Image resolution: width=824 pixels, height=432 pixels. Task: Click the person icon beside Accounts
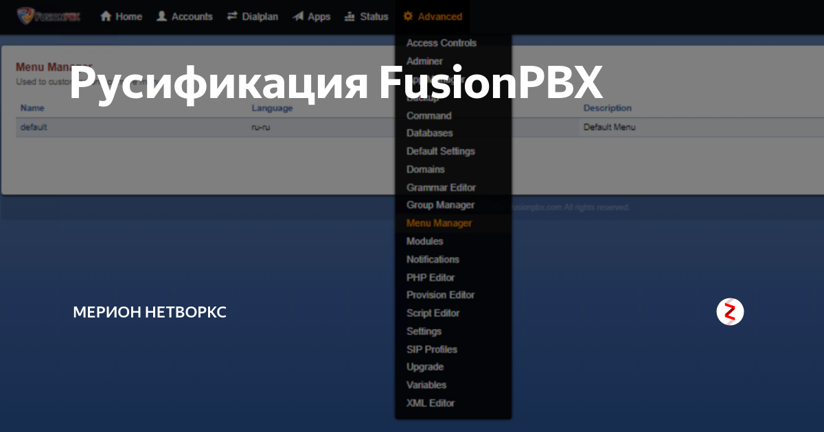(x=162, y=16)
